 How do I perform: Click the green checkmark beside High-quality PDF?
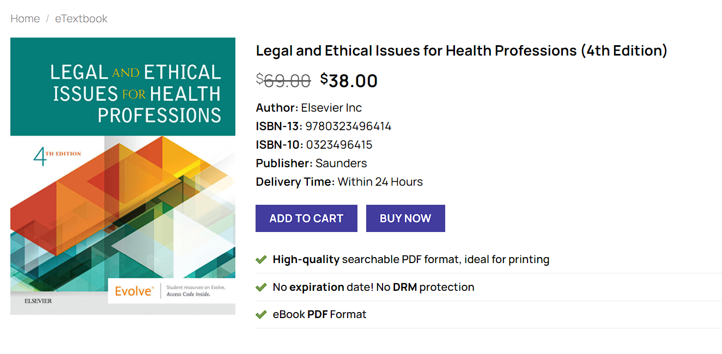pos(261,259)
